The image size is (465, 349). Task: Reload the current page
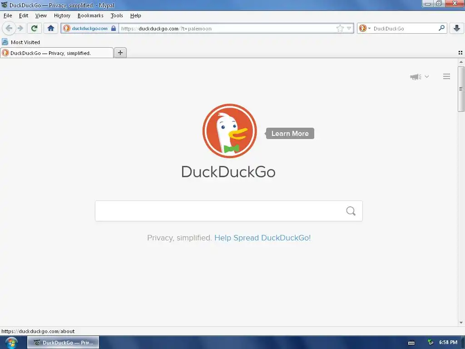pyautogui.click(x=34, y=28)
